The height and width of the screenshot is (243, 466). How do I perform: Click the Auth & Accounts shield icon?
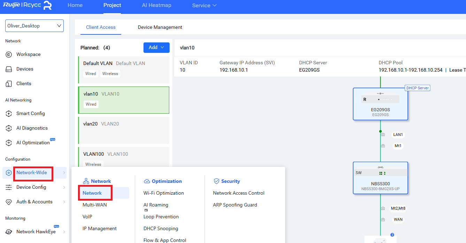9,202
